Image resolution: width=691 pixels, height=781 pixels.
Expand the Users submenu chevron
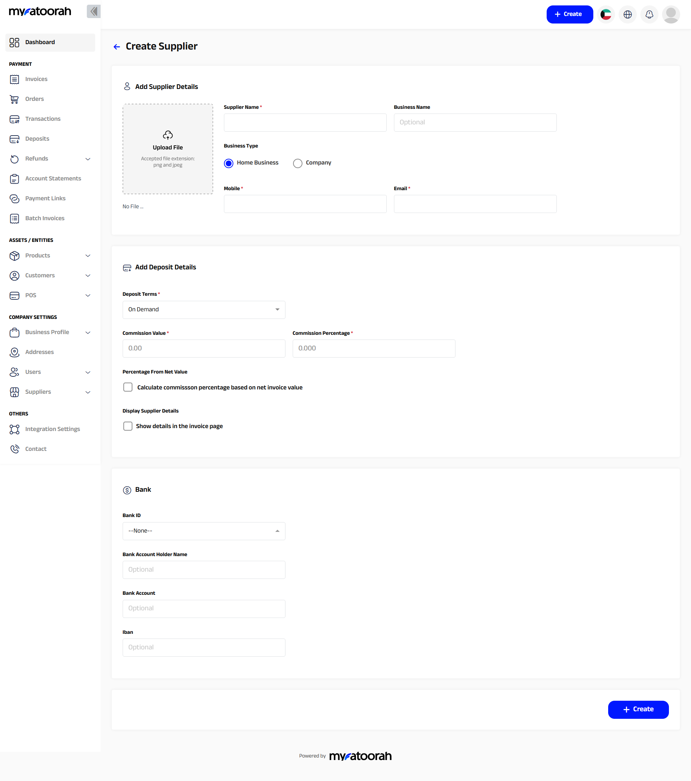pyautogui.click(x=88, y=372)
